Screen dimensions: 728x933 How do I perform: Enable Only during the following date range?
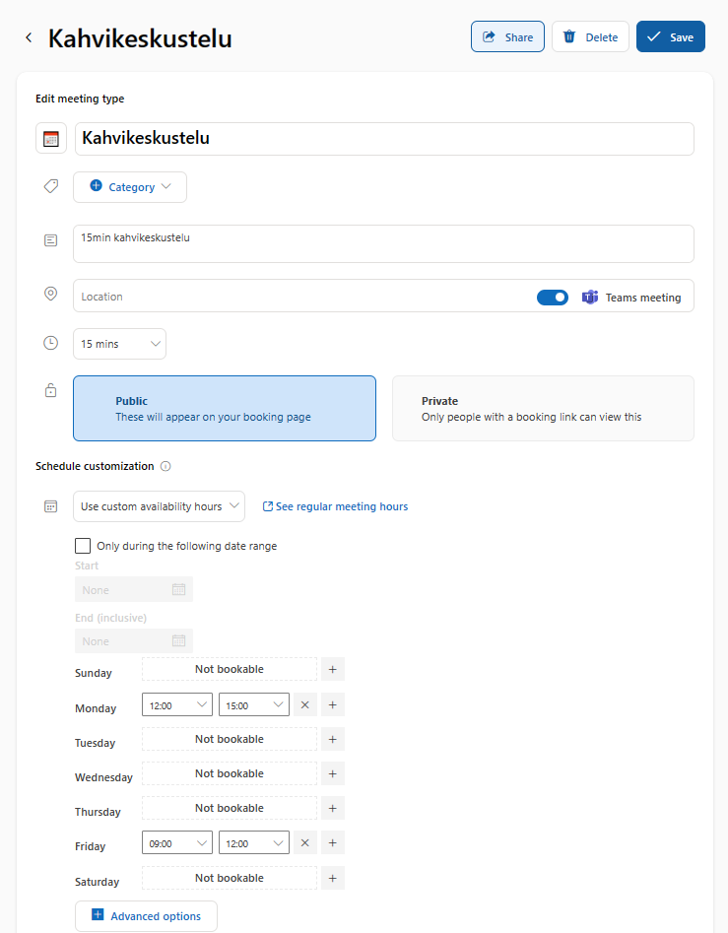83,546
